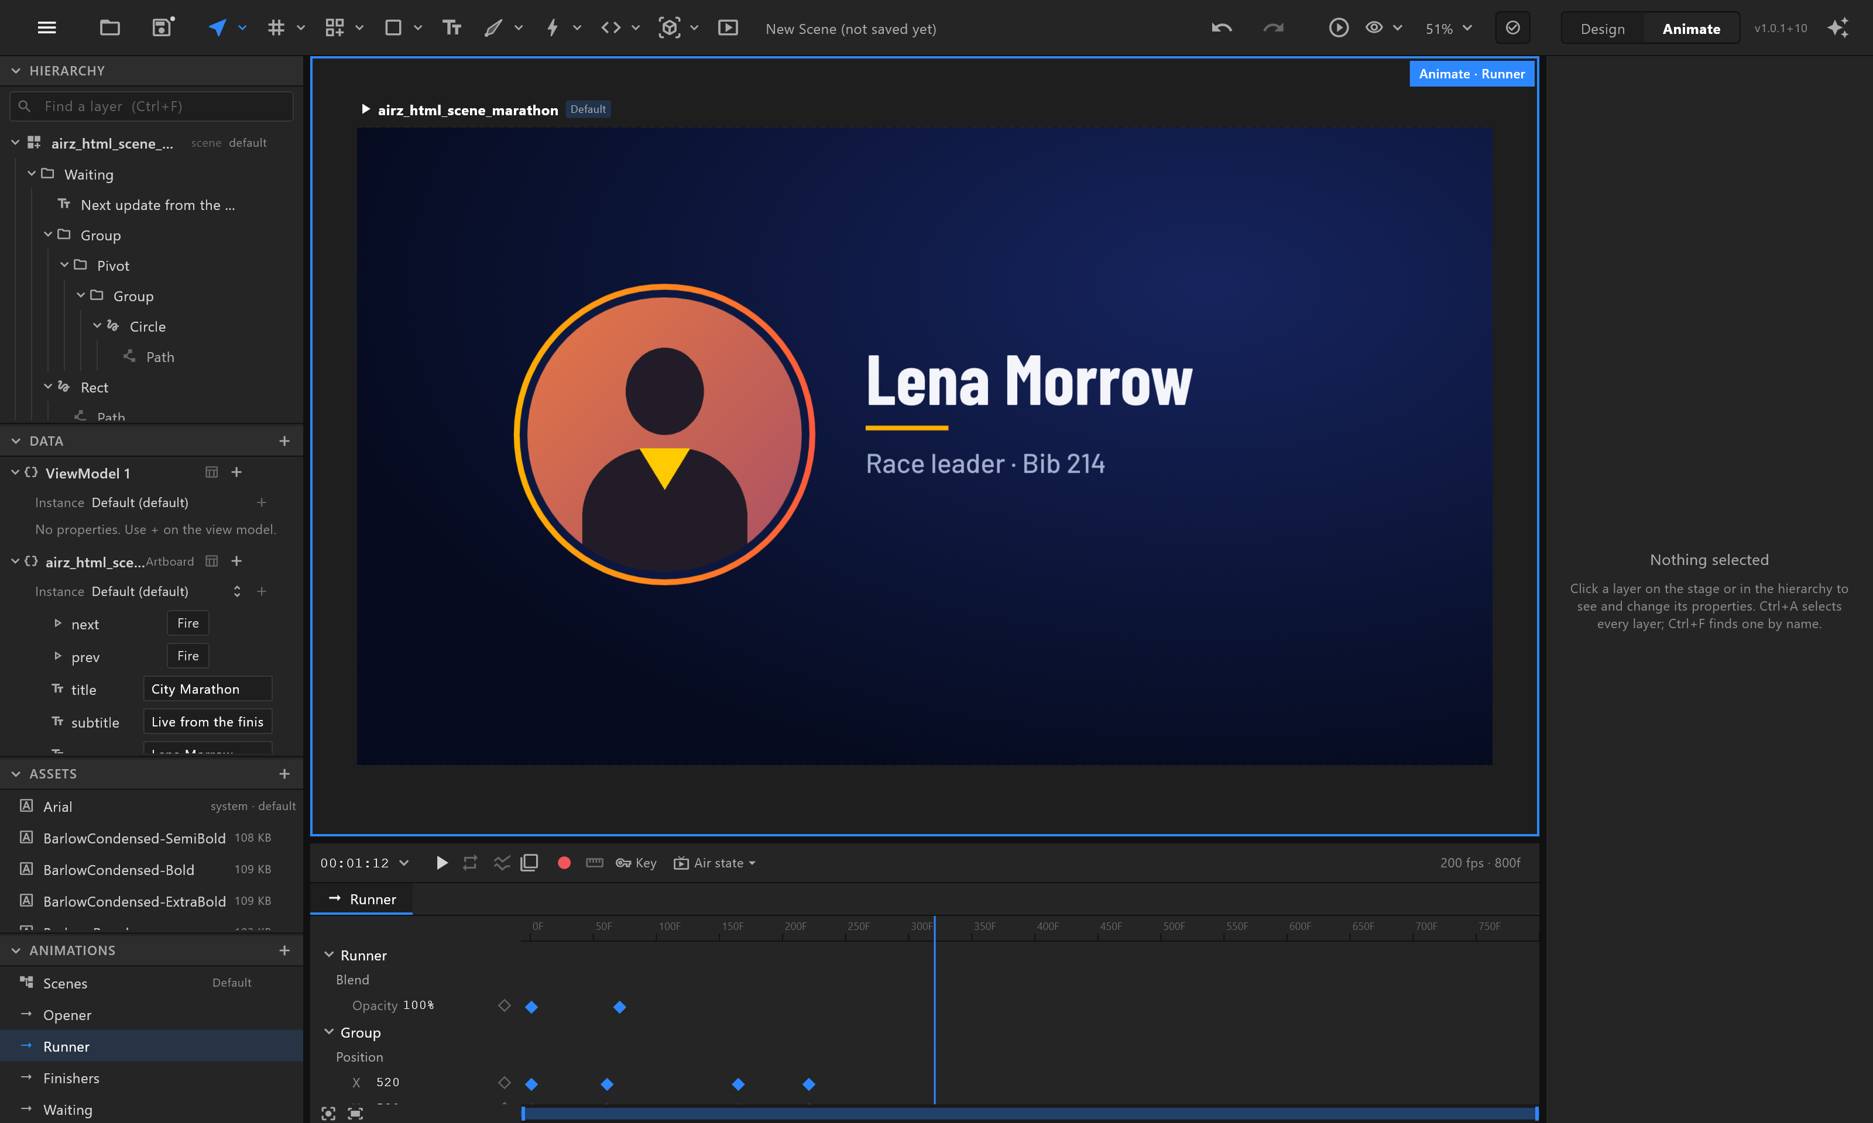The height and width of the screenshot is (1123, 1873).
Task: Collapse the ViewModel 1 section
Action: pyautogui.click(x=15, y=472)
